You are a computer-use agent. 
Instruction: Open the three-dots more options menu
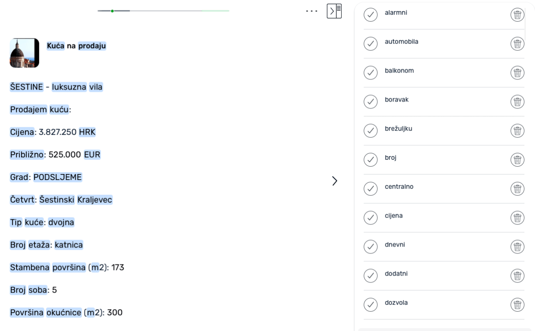[x=312, y=11]
